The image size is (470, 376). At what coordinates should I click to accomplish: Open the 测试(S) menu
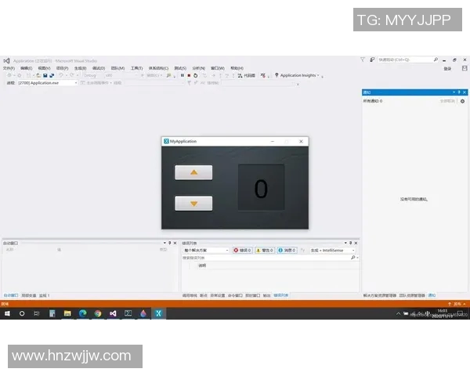click(x=180, y=68)
